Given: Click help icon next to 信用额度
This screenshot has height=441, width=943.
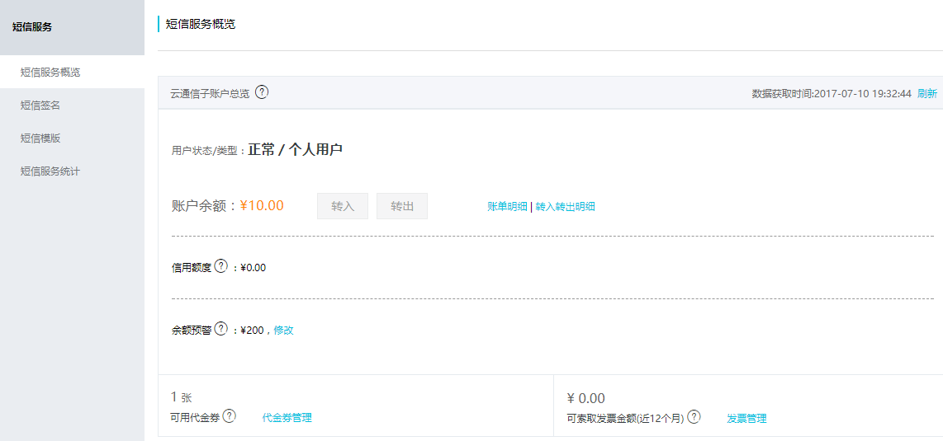Looking at the screenshot, I should 220,266.
